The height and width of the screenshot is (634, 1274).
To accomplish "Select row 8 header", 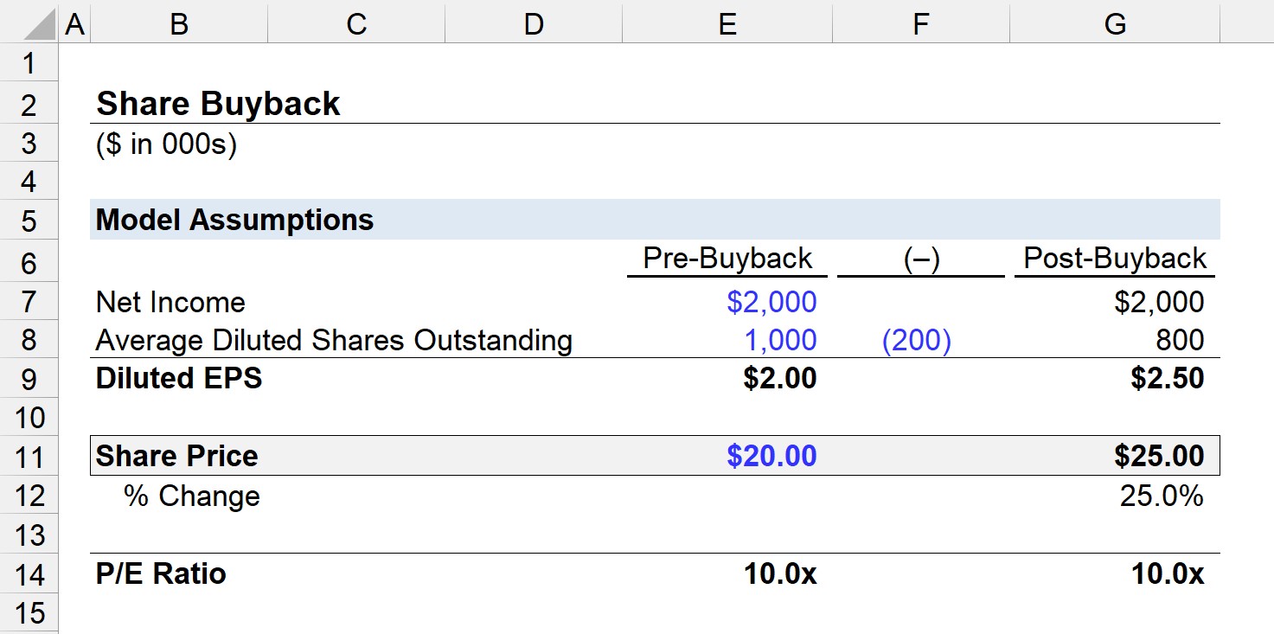I will click(x=29, y=339).
